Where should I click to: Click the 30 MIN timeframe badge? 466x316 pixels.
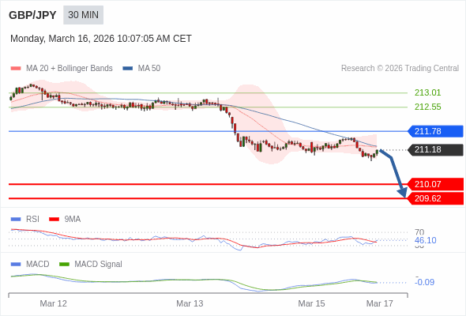(83, 15)
